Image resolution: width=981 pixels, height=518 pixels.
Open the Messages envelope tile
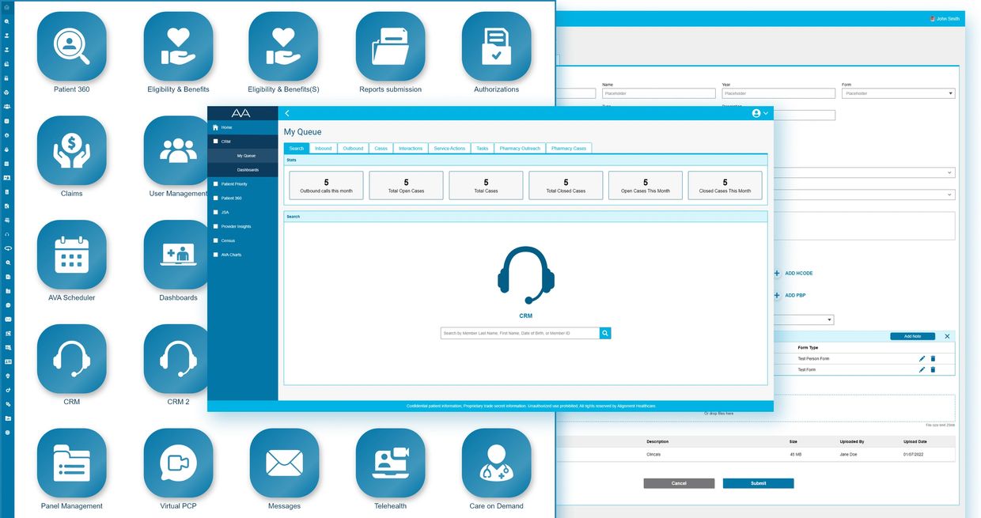tap(284, 463)
